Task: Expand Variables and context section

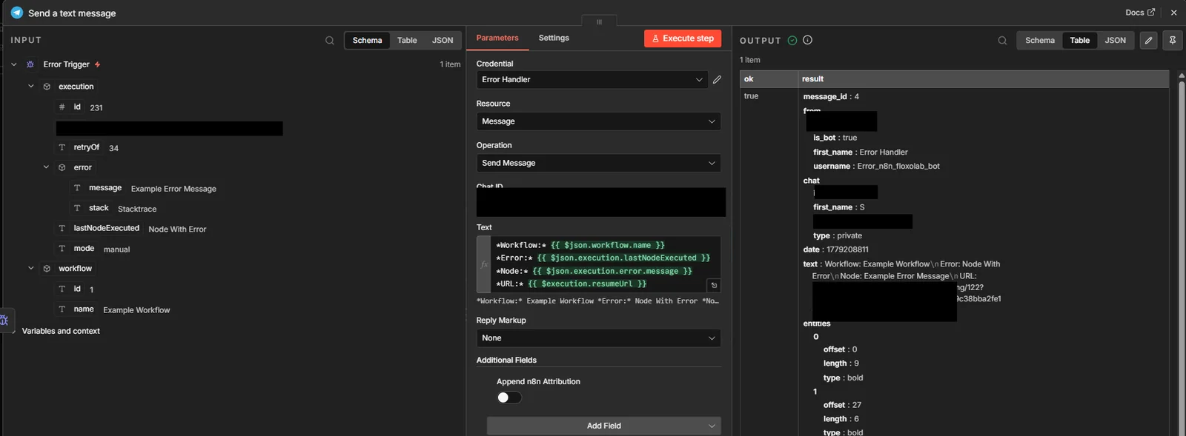Action: tap(61, 331)
